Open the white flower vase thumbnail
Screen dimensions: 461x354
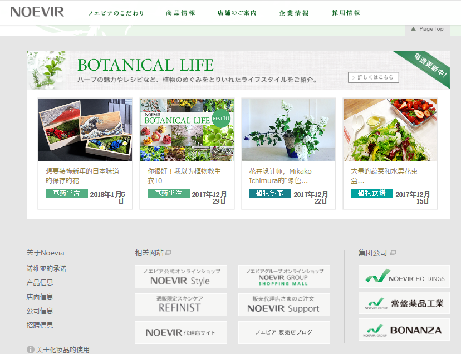288,130
